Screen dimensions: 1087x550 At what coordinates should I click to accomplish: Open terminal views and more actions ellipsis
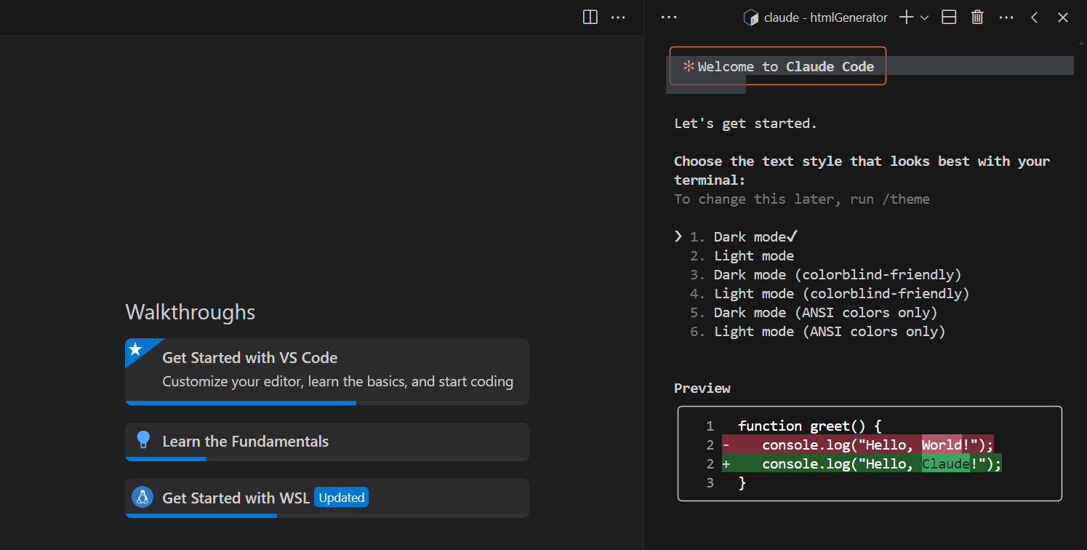pyautogui.click(x=1006, y=17)
